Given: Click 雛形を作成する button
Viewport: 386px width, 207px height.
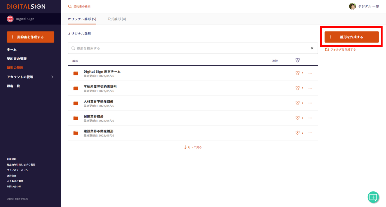Looking at the screenshot, I should (352, 37).
